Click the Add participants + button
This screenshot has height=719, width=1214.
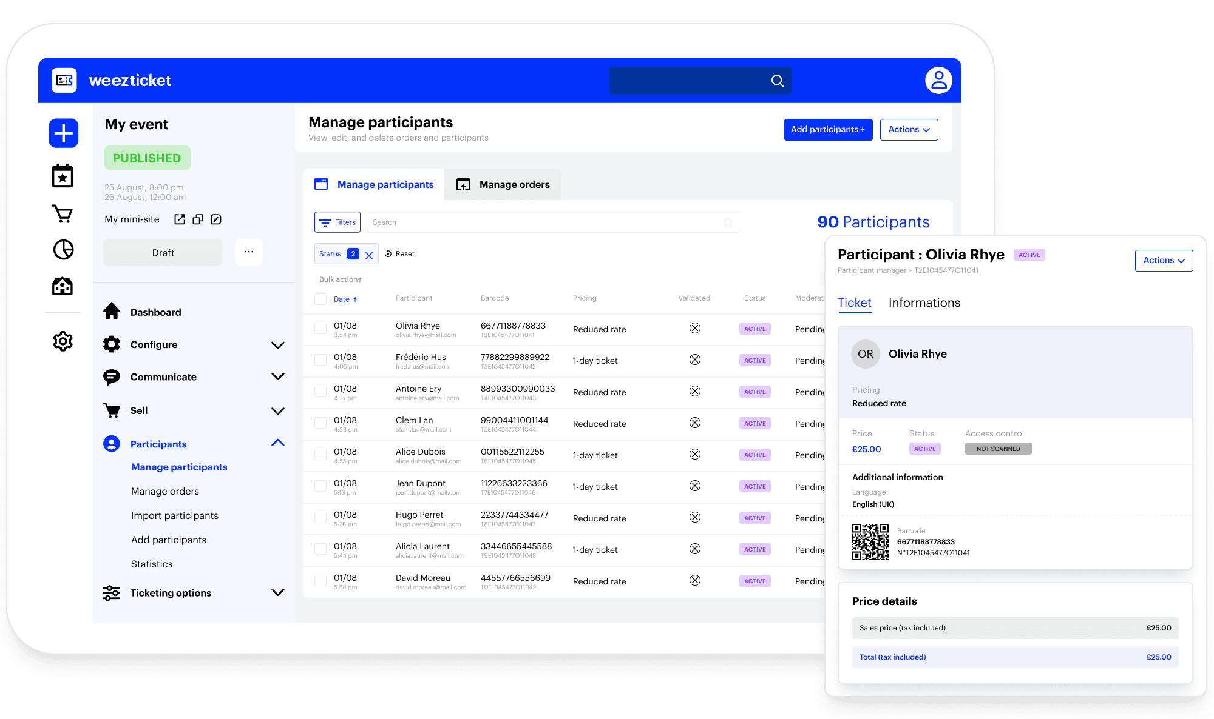tap(827, 130)
